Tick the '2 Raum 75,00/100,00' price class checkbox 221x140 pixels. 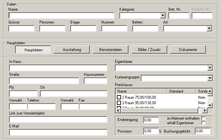click(118, 97)
